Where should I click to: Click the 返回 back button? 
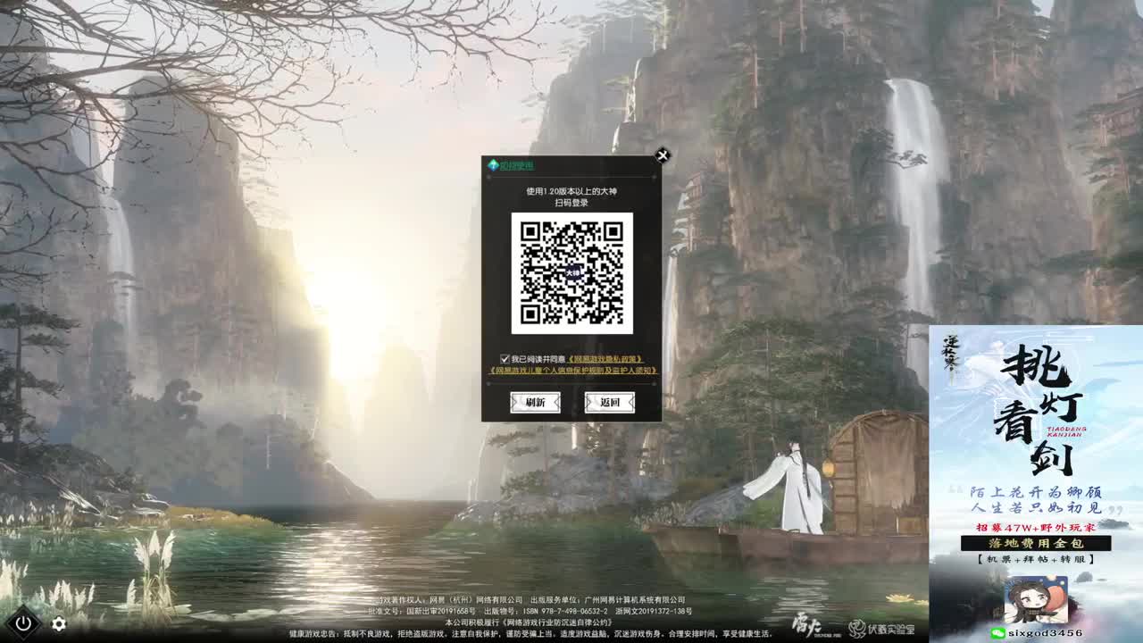pyautogui.click(x=610, y=403)
